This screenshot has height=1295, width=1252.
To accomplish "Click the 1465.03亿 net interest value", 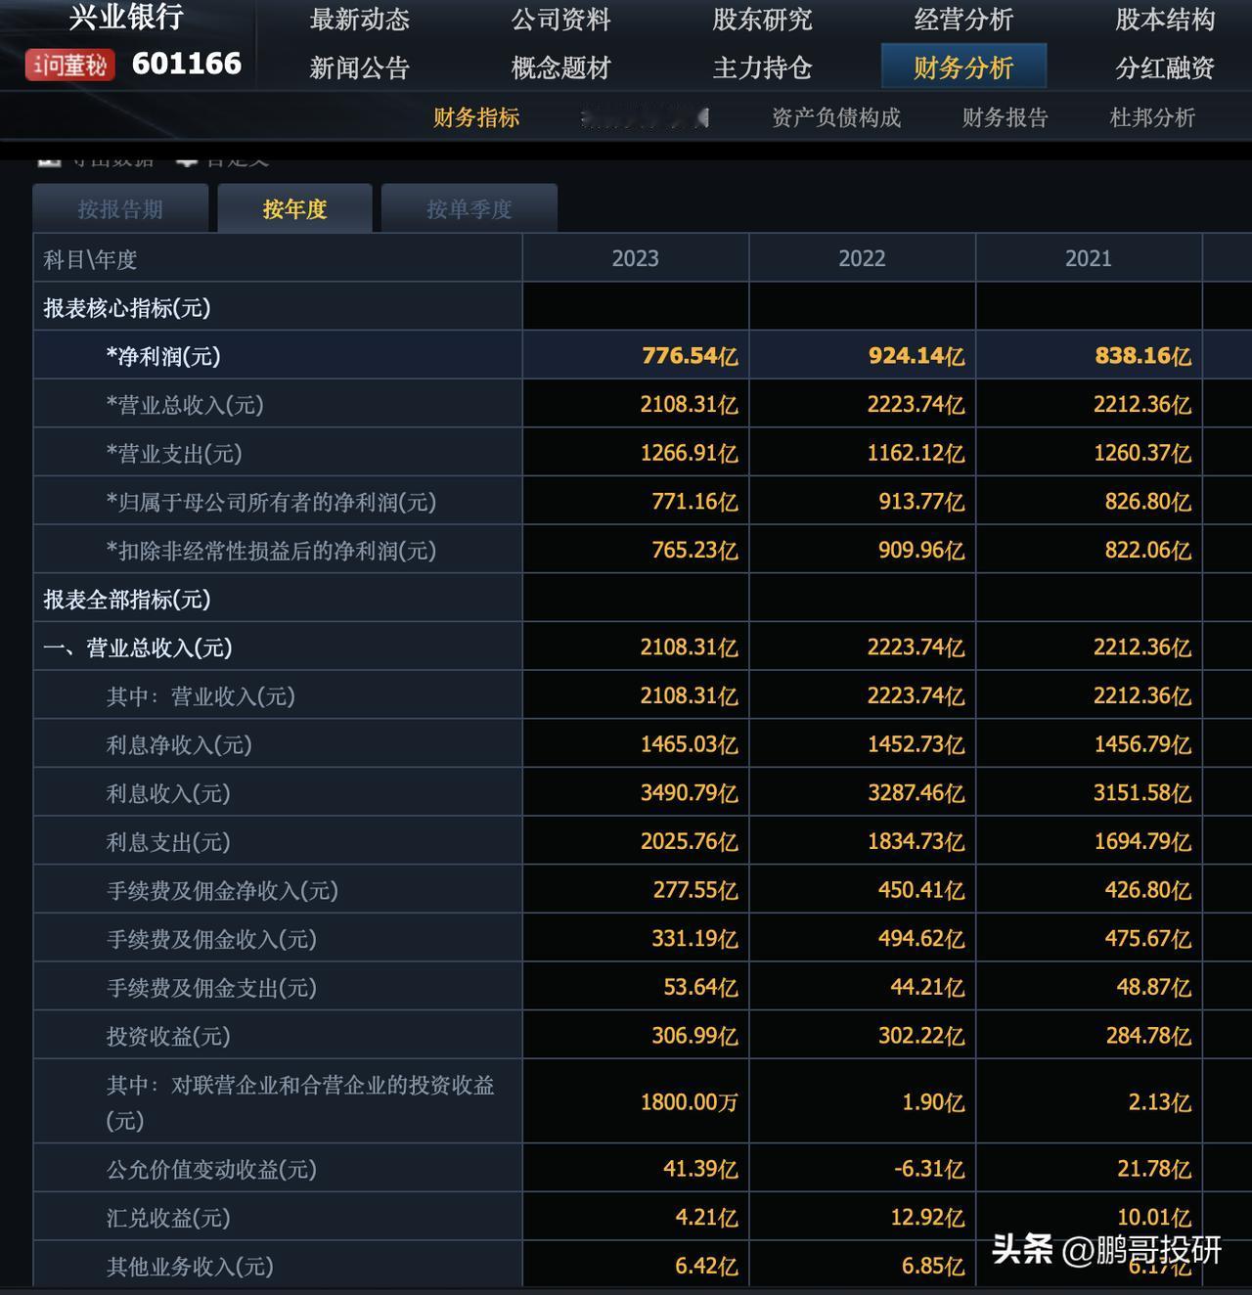I will (690, 744).
